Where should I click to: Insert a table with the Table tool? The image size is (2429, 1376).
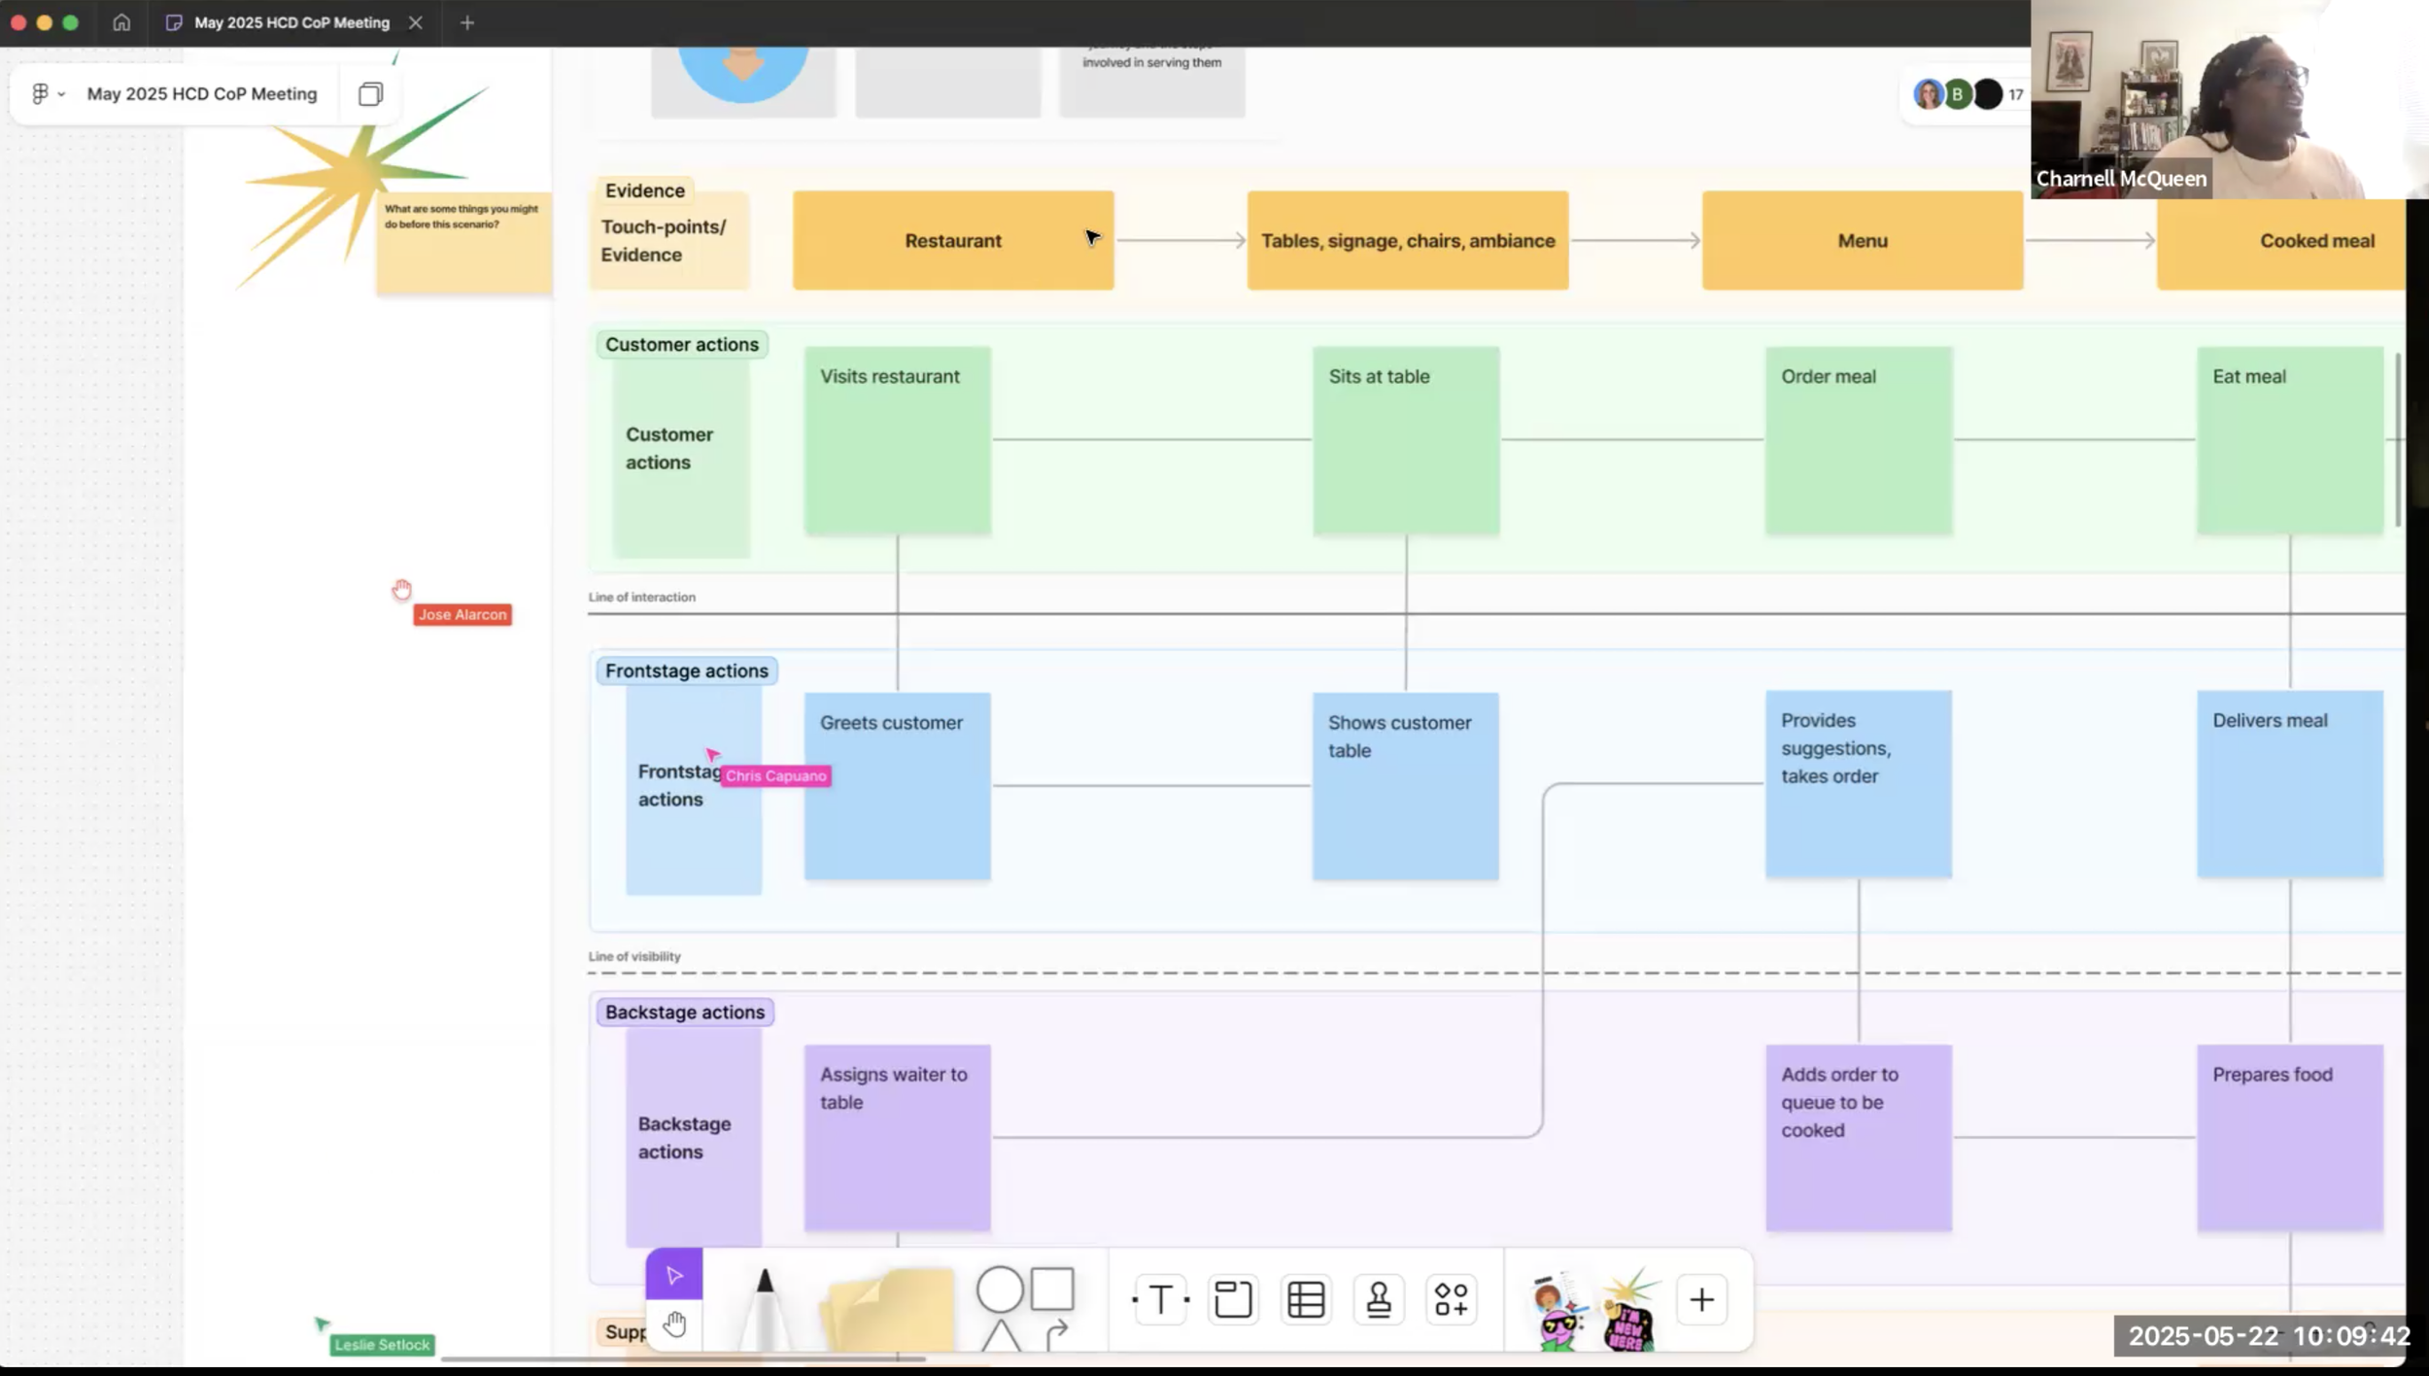[1306, 1299]
